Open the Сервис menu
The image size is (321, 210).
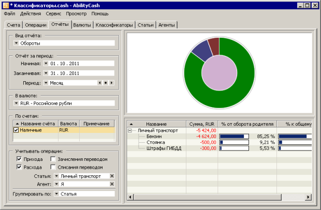[52, 13]
